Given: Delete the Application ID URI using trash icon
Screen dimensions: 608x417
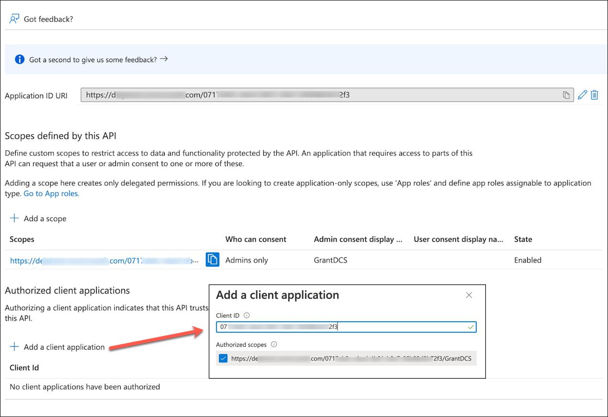Looking at the screenshot, I should pyautogui.click(x=594, y=95).
